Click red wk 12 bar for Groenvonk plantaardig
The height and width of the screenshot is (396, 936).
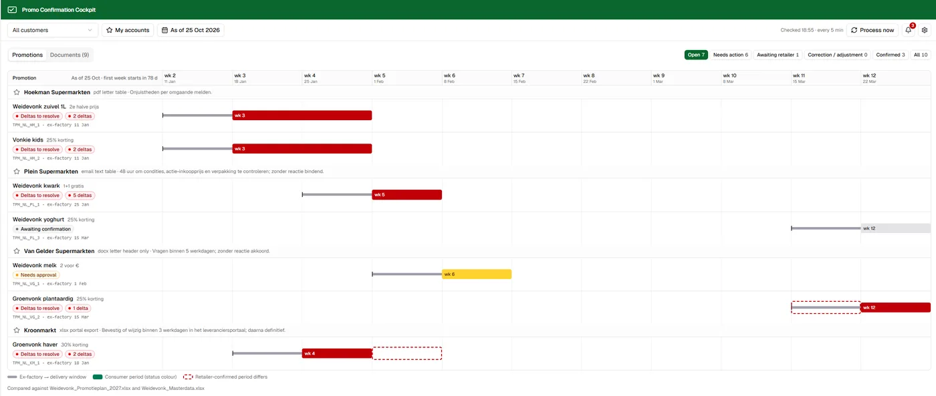(896, 307)
